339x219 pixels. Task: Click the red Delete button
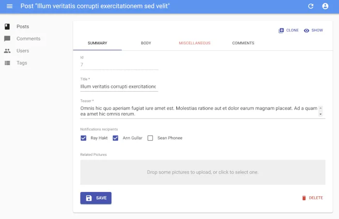[312, 198]
